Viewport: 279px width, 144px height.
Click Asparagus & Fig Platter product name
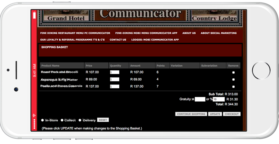coord(59,80)
